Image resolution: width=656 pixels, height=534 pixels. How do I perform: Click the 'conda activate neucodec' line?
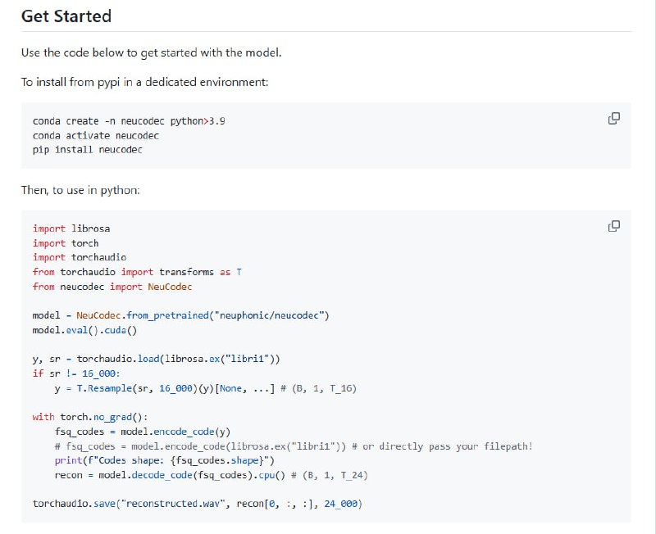tap(95, 135)
